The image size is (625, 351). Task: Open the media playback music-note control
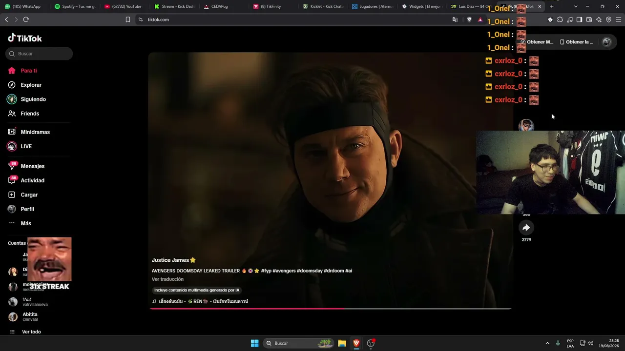[x=570, y=19]
